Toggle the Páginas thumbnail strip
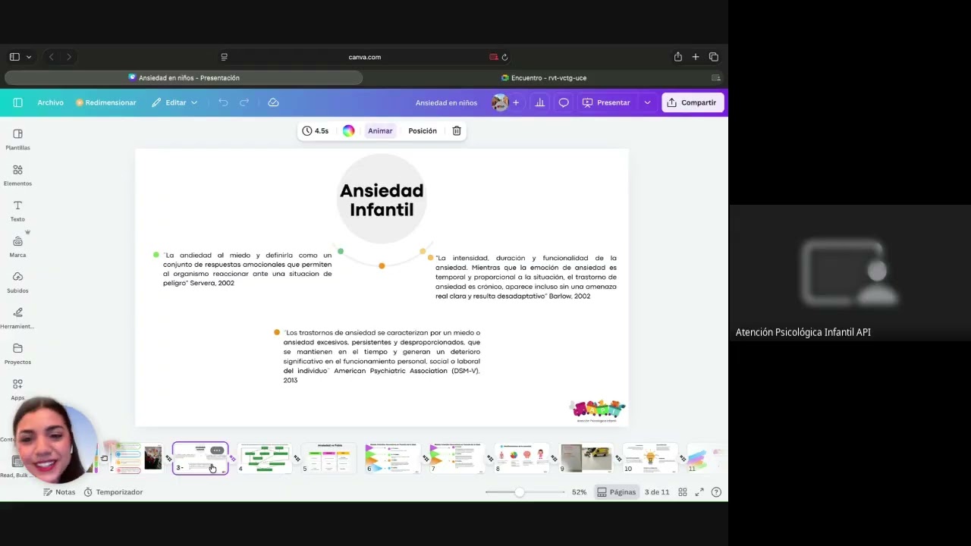Screen dimensions: 971x546 (x=616, y=492)
